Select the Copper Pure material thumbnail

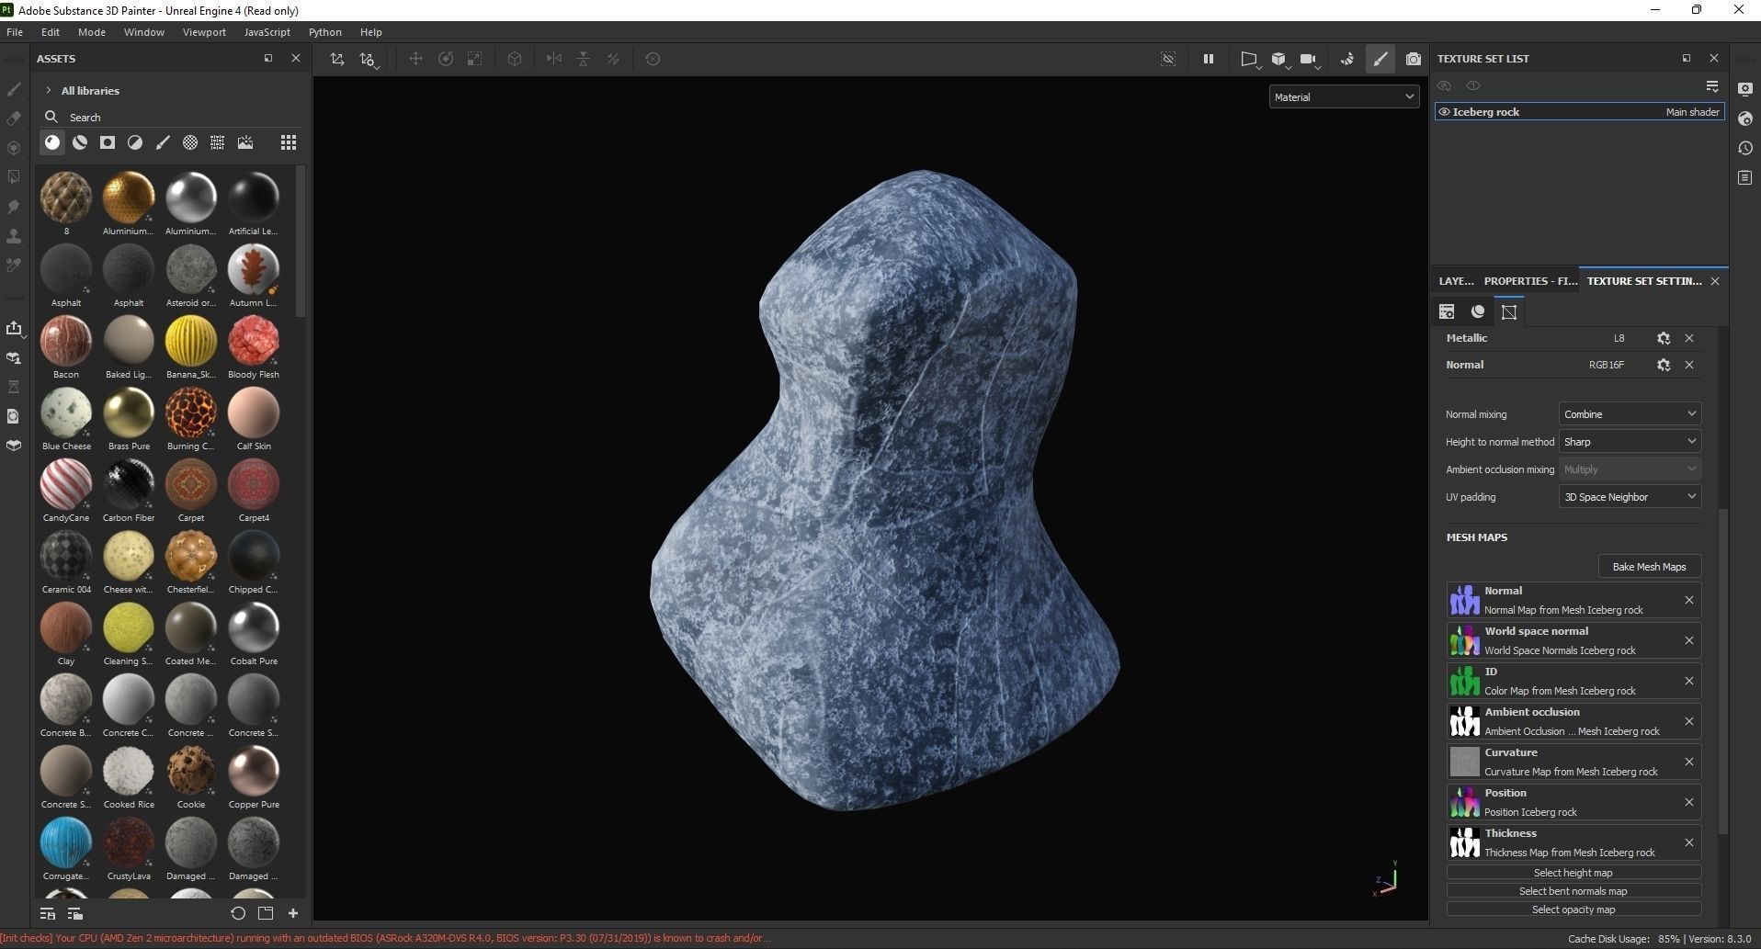[x=254, y=771]
